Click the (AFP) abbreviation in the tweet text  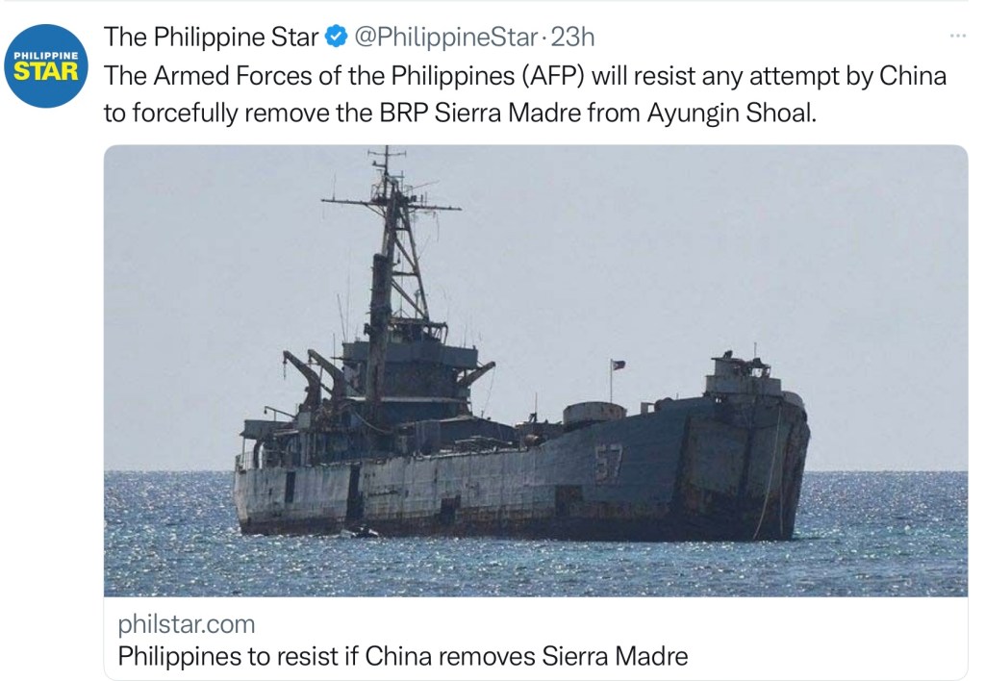coord(550,76)
